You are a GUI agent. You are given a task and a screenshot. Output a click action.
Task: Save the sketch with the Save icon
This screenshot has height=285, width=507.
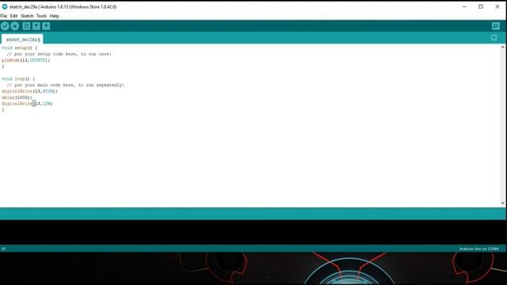point(46,26)
